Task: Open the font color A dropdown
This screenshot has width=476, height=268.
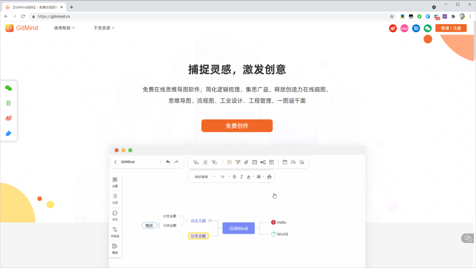Action: pos(250,177)
